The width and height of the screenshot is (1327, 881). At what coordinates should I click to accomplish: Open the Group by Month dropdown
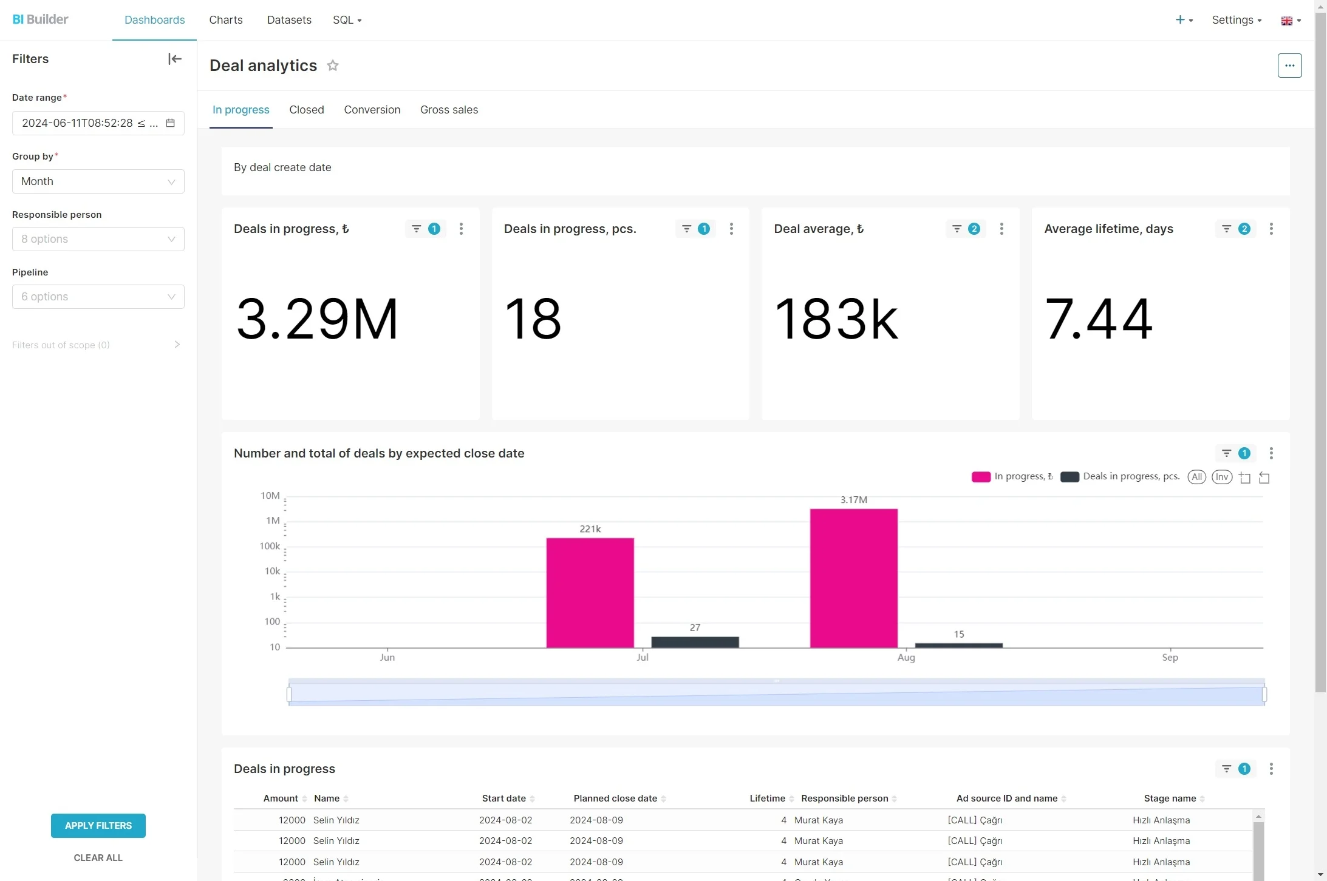pyautogui.click(x=98, y=181)
